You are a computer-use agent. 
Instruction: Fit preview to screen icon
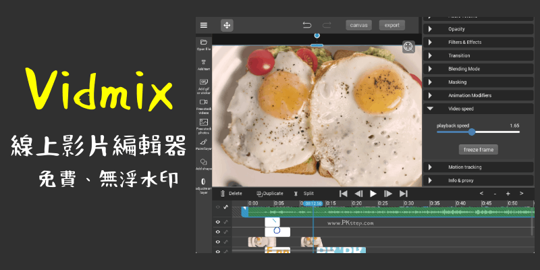408,47
